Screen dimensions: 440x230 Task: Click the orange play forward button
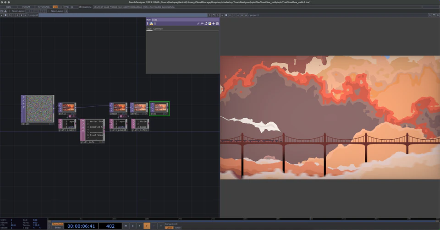point(147,226)
